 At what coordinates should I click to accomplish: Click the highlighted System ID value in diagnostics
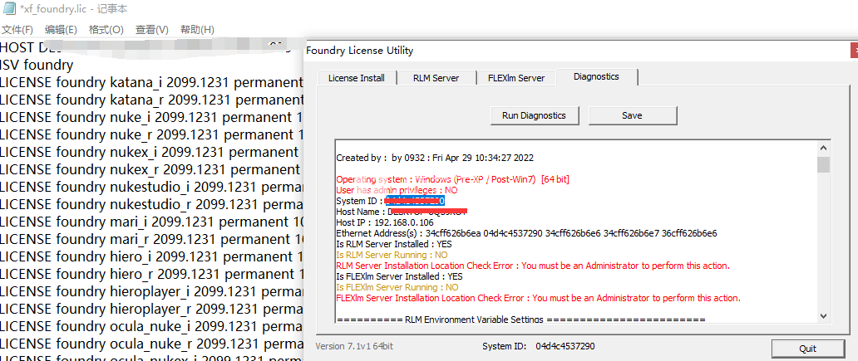[x=415, y=201]
